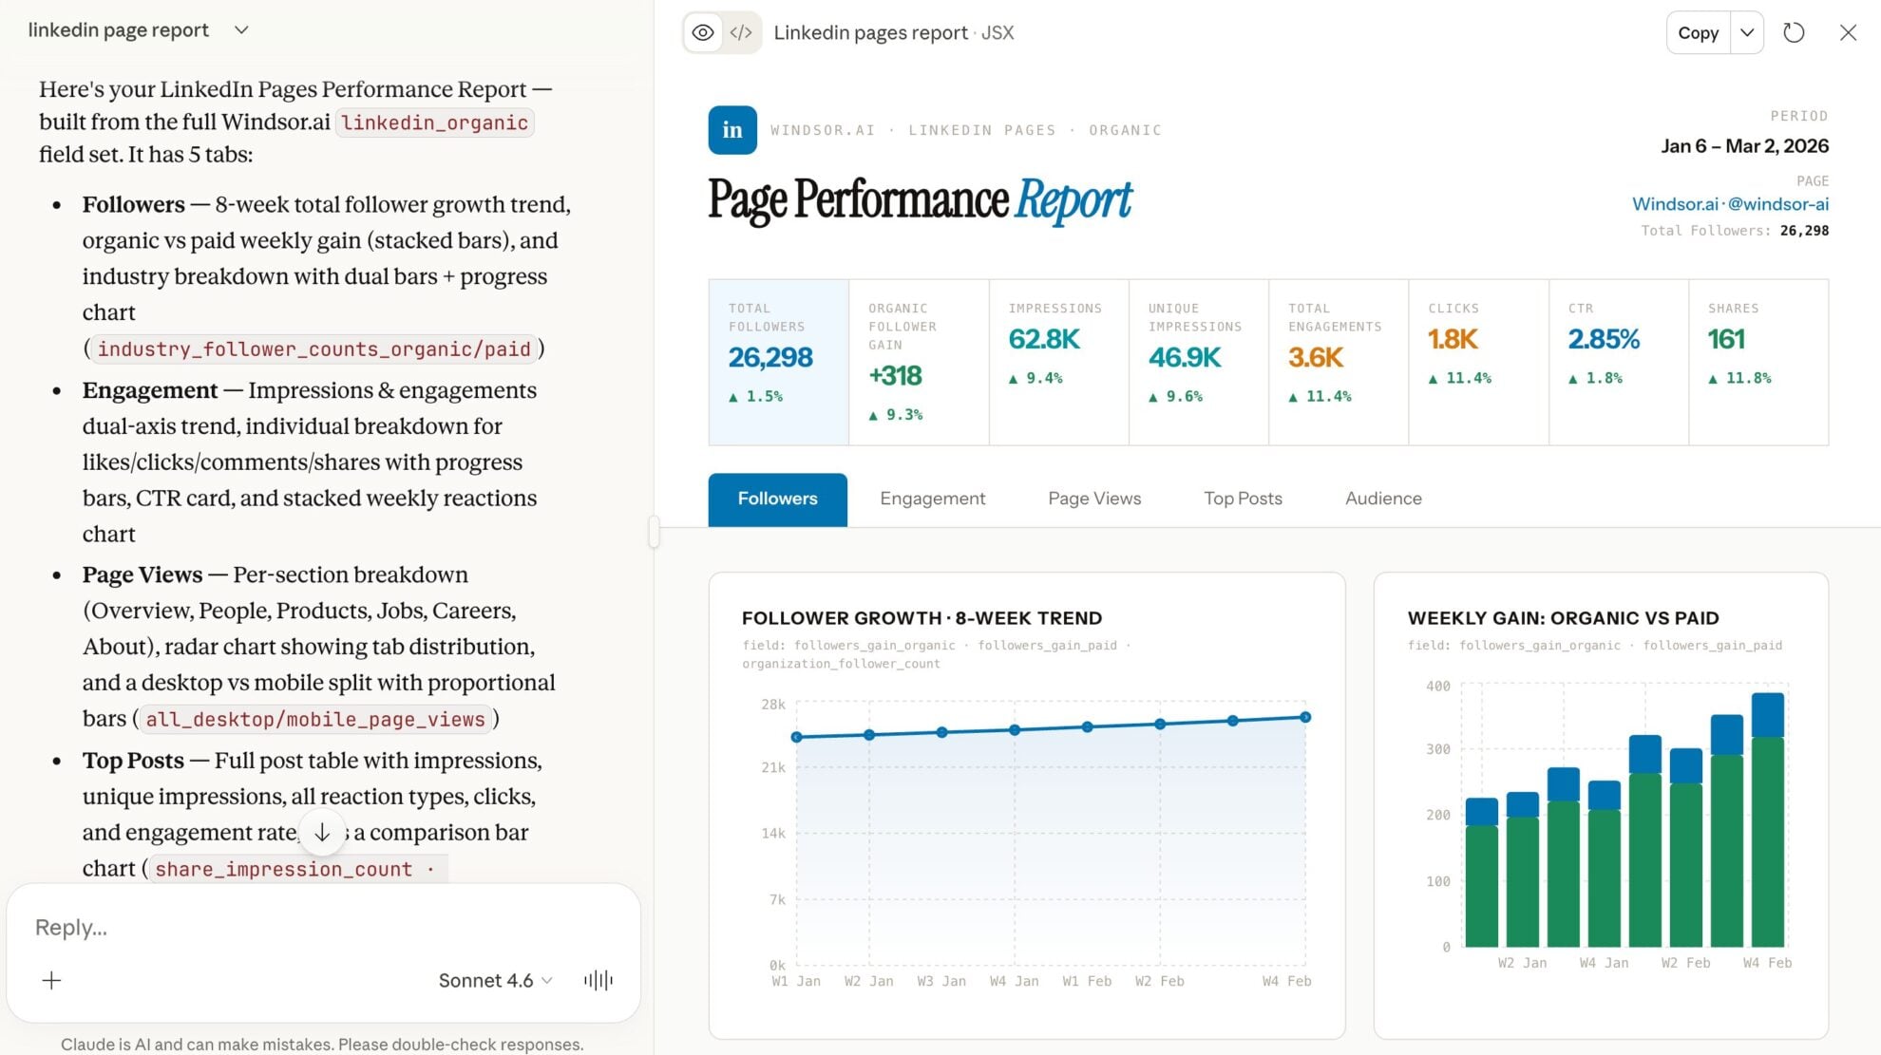The width and height of the screenshot is (1881, 1055).
Task: Toggle the preview eye icon
Action: [702, 31]
